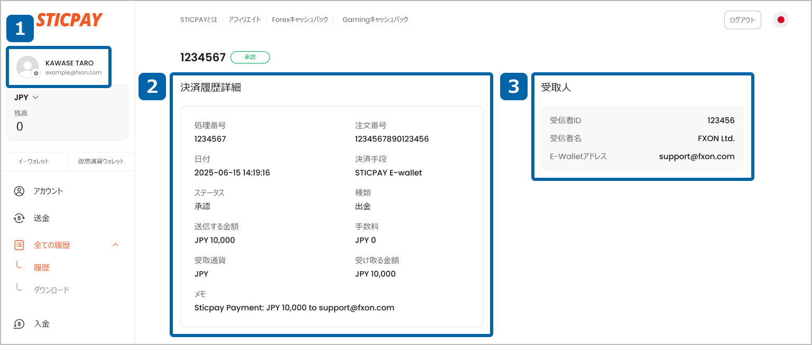Open 入金 menu item
The height and width of the screenshot is (345, 812).
(42, 324)
